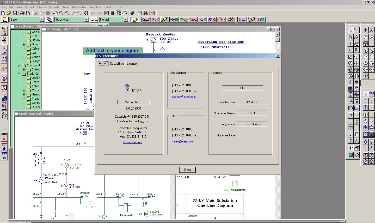Expand the Load F tree node
This screenshot has width=375, height=223.
pyautogui.click(x=24, y=78)
